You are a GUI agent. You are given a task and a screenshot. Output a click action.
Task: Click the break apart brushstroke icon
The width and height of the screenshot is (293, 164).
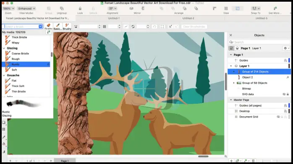point(170,27)
